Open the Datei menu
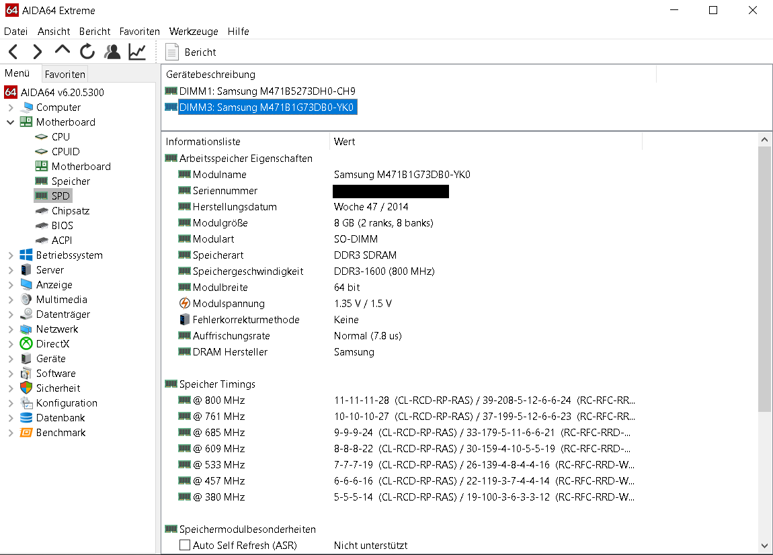The height and width of the screenshot is (555, 773). (x=15, y=31)
